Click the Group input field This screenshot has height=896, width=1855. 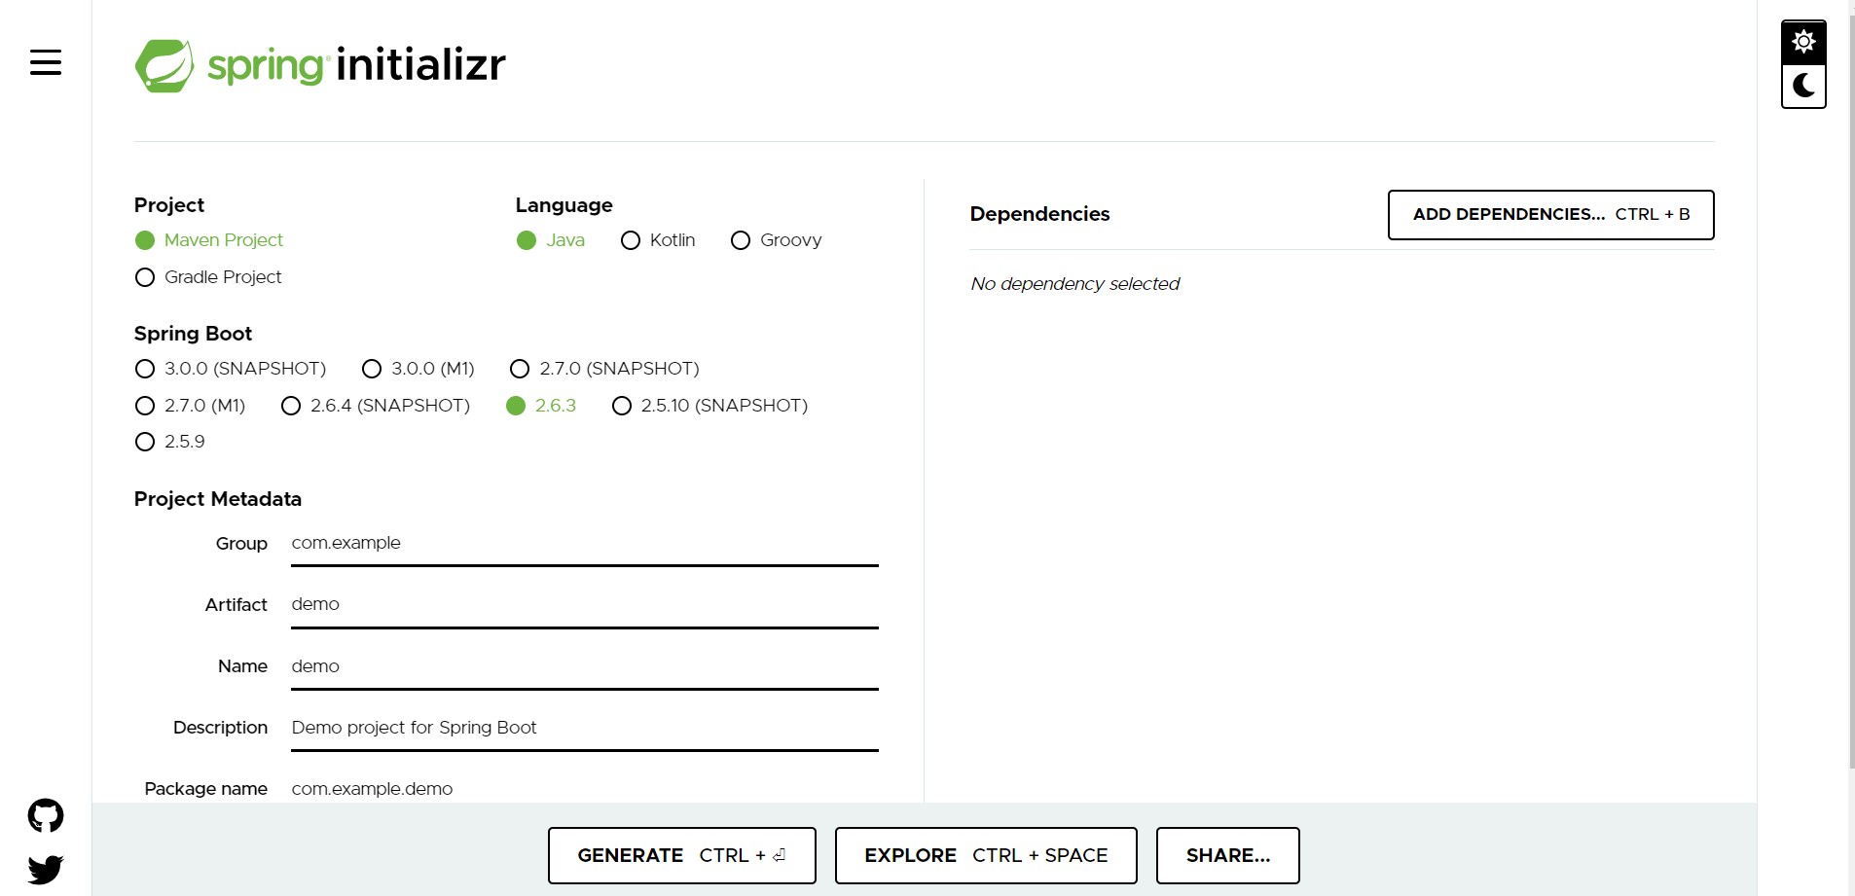tap(585, 544)
